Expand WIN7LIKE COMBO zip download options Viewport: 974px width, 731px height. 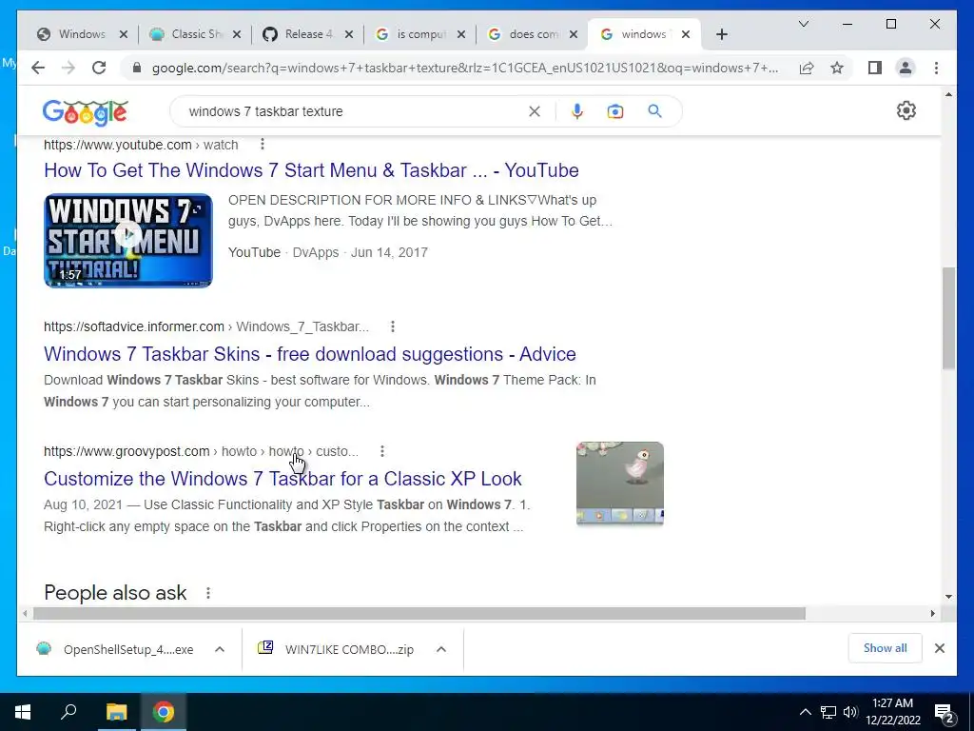tap(441, 649)
